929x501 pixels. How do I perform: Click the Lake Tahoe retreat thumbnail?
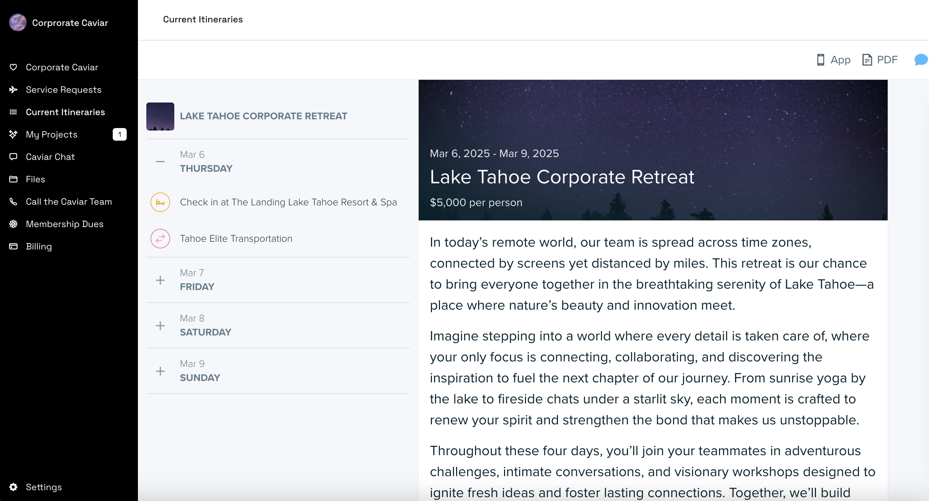[160, 117]
